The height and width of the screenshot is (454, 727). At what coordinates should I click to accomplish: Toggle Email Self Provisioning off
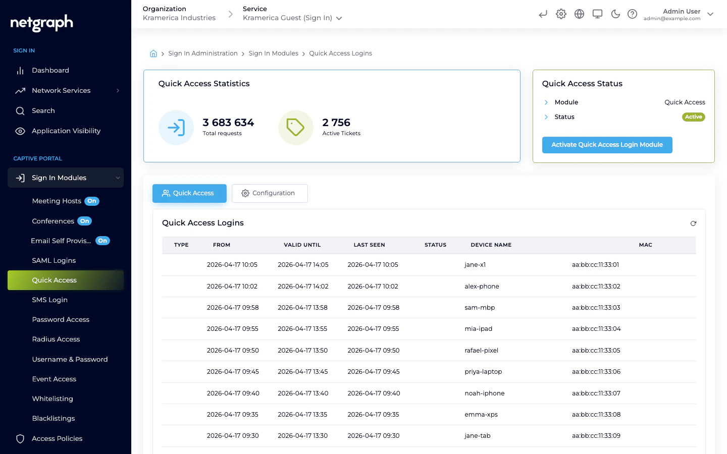coord(102,241)
